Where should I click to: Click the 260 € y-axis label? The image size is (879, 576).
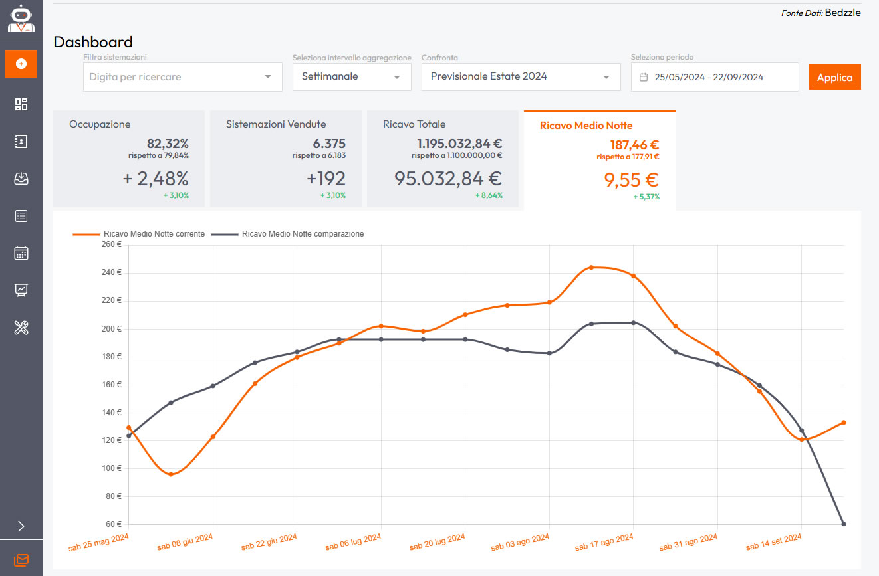[111, 244]
